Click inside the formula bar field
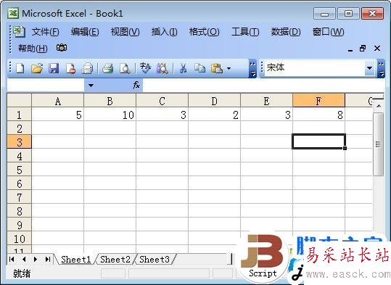This screenshot has width=391, height=285. pyautogui.click(x=263, y=86)
